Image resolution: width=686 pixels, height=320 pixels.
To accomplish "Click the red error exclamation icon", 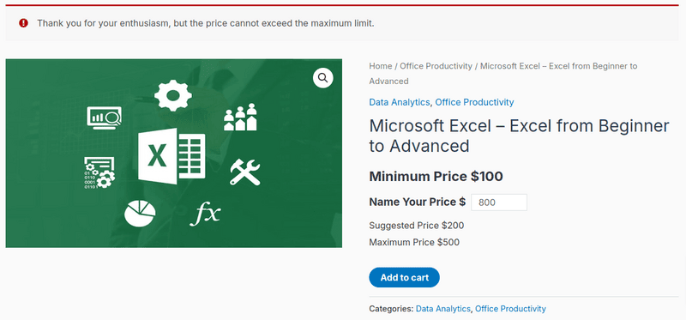I will tap(24, 23).
